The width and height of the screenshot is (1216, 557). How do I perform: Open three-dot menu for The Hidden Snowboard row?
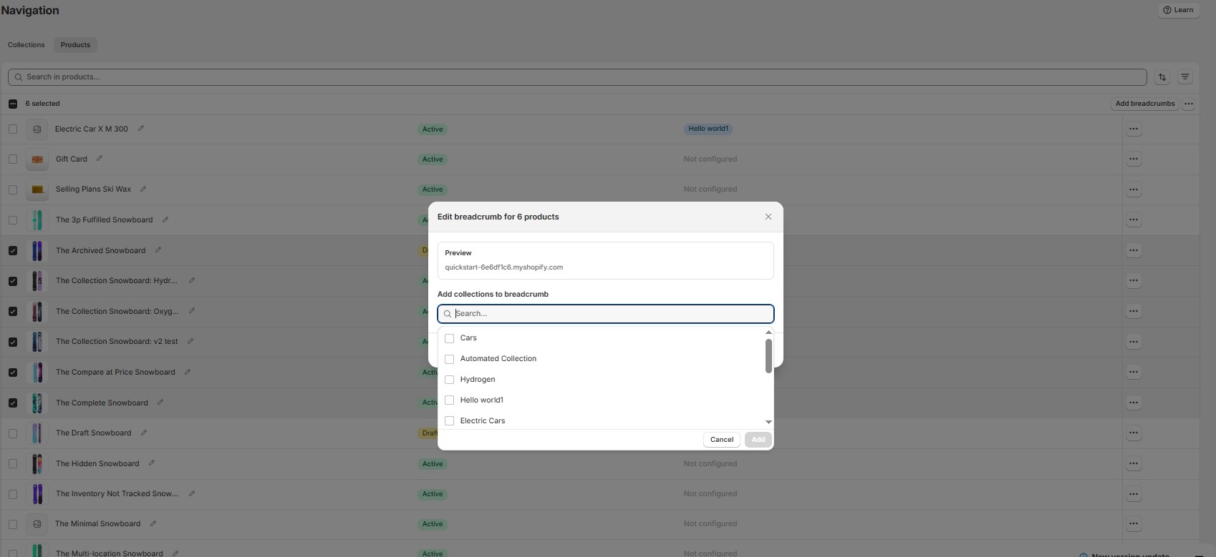click(1134, 463)
